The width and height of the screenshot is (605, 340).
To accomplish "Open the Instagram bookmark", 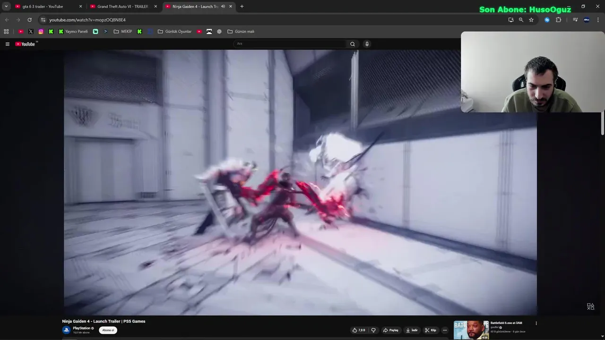I will click(41, 32).
